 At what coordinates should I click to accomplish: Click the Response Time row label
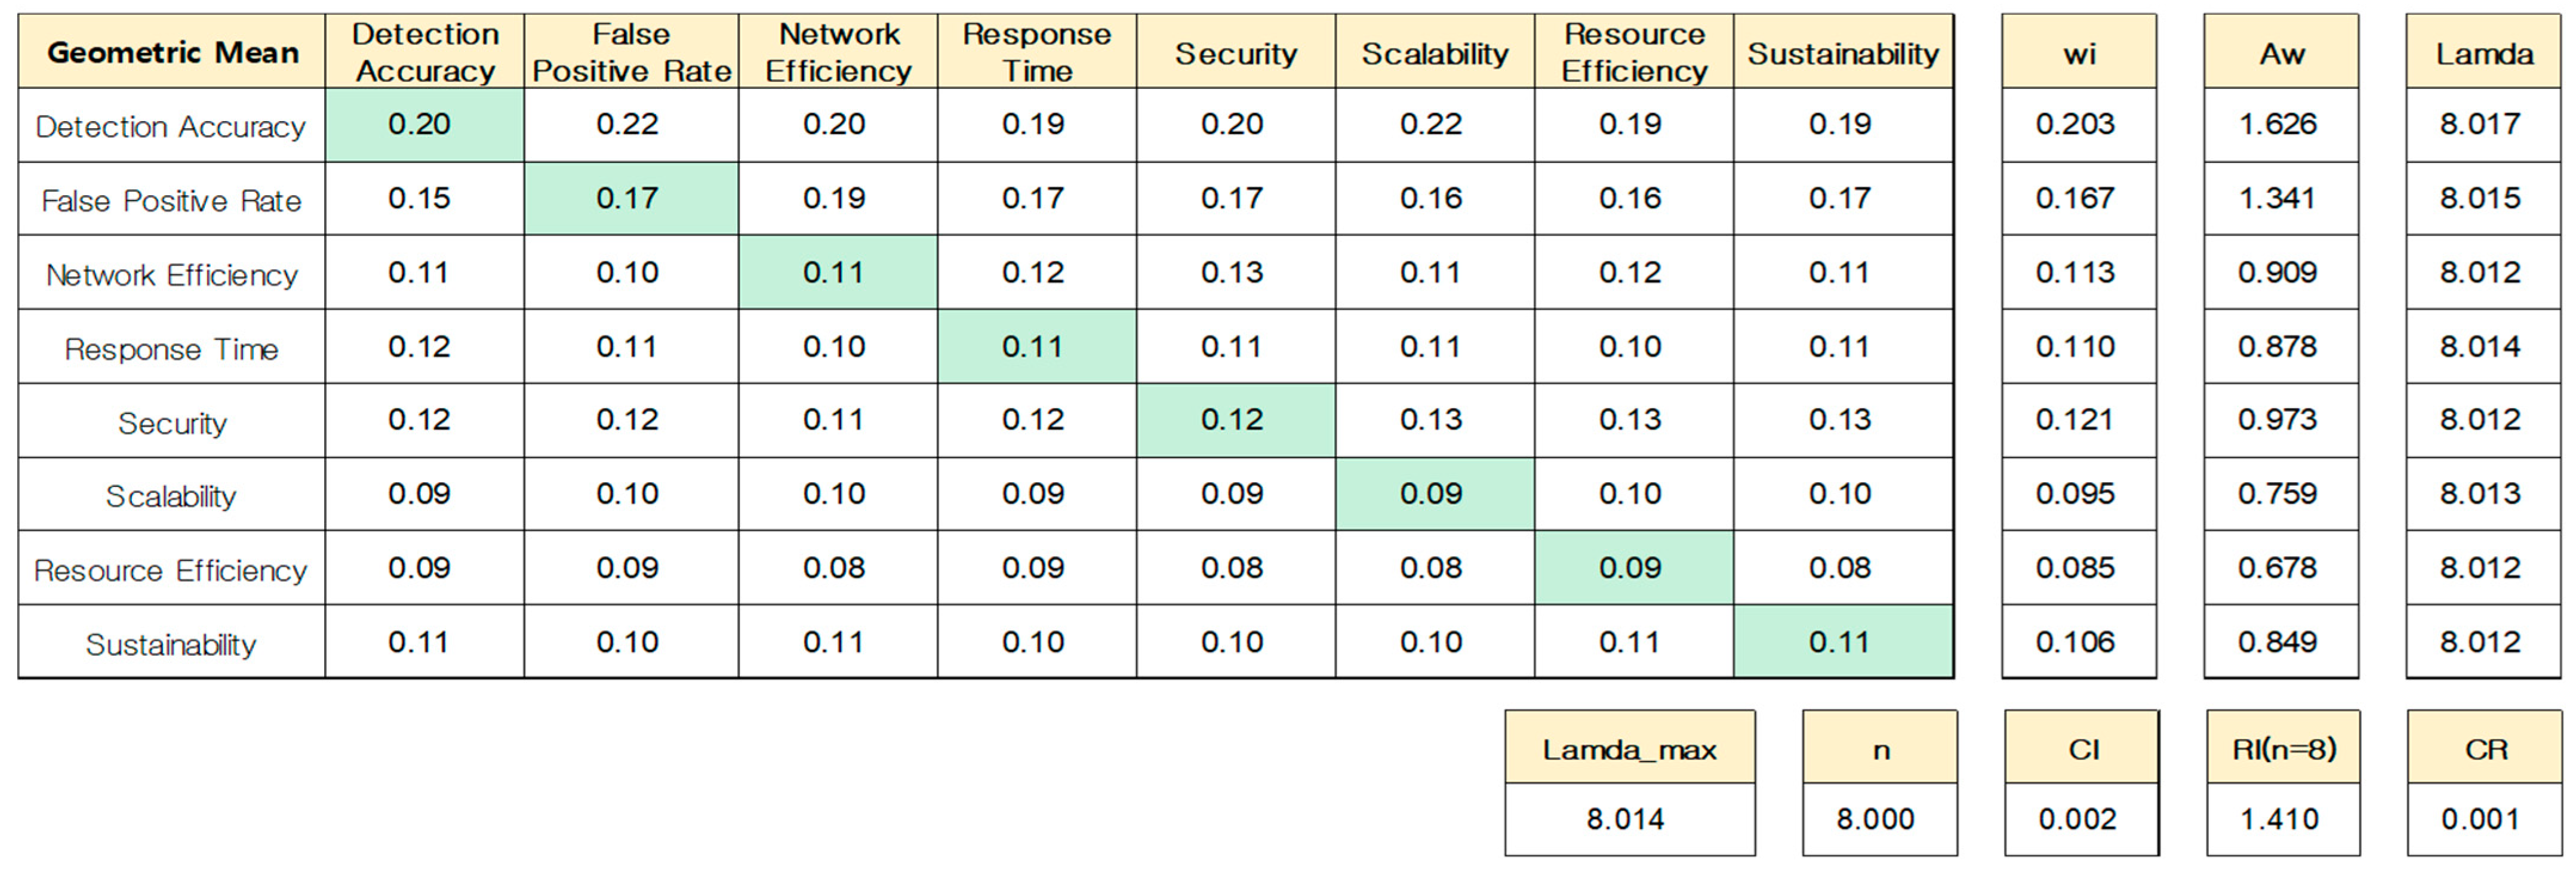(x=172, y=349)
